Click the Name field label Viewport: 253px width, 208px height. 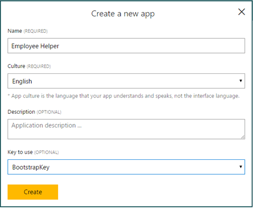[x=15, y=31]
